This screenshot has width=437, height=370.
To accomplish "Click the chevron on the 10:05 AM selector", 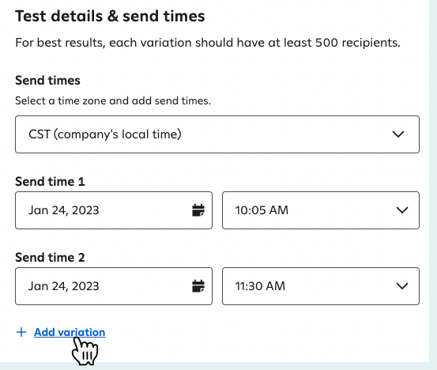I will (x=402, y=210).
